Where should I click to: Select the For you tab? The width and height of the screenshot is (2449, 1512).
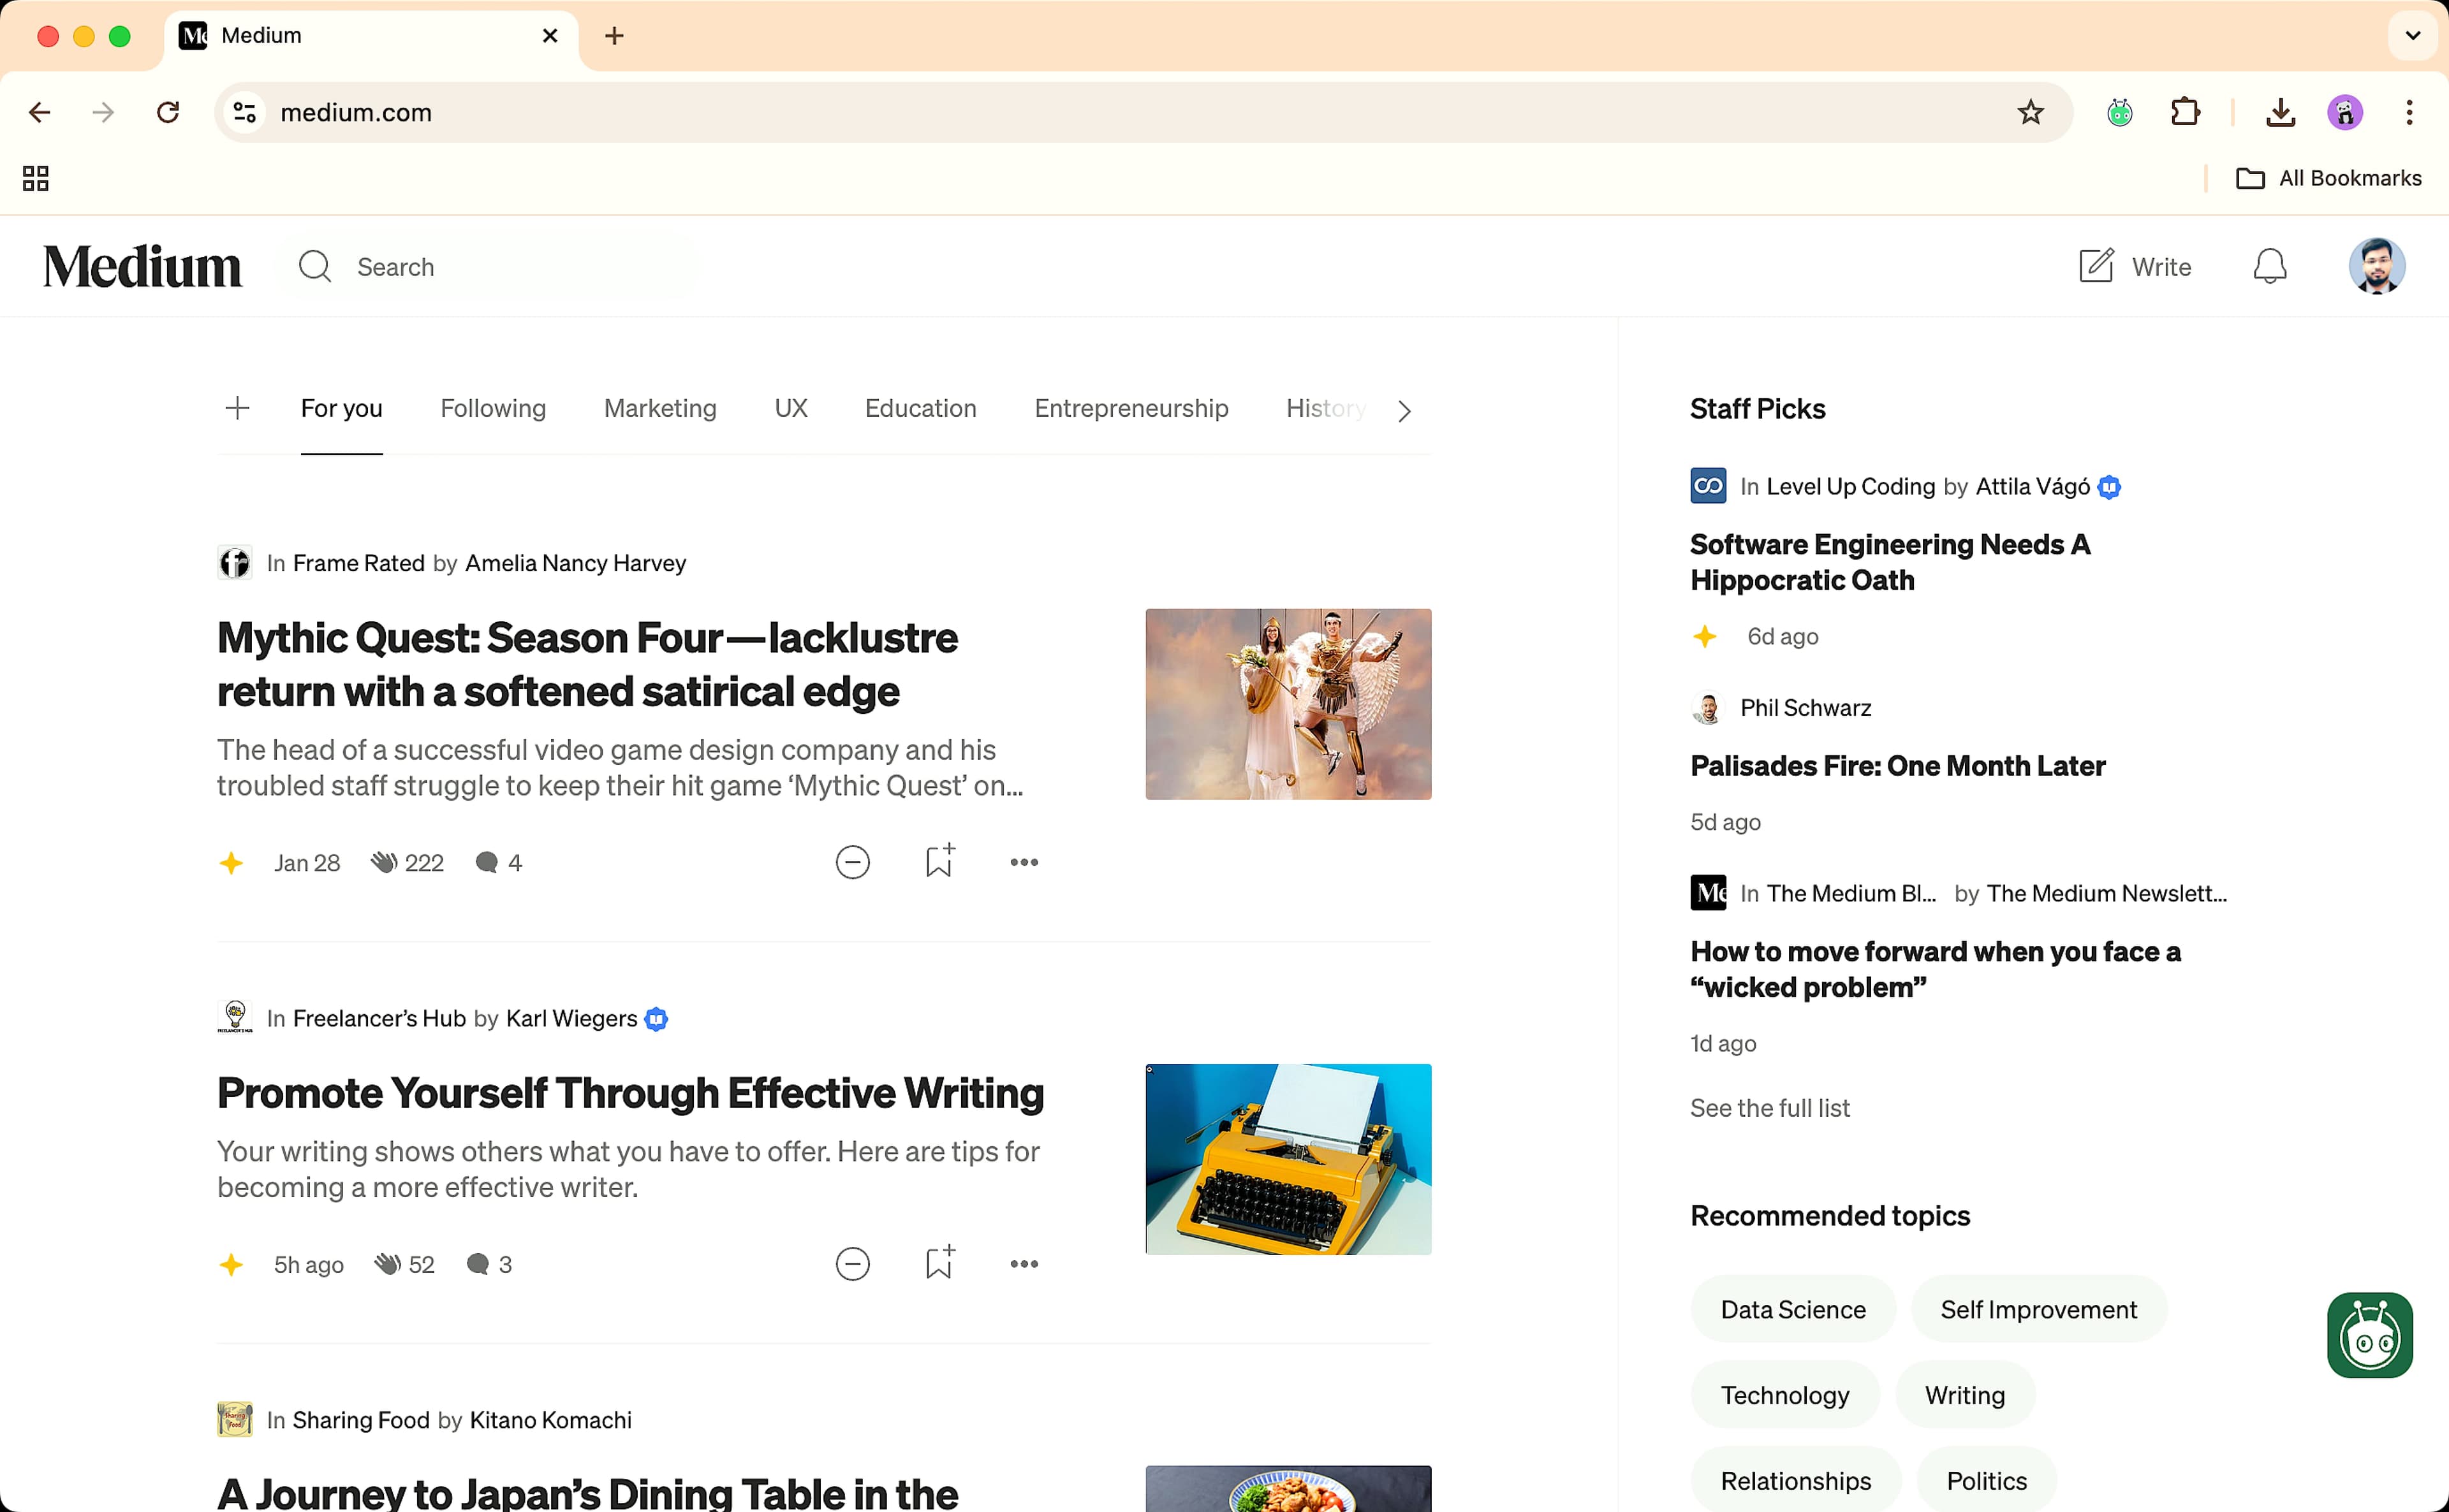click(341, 408)
